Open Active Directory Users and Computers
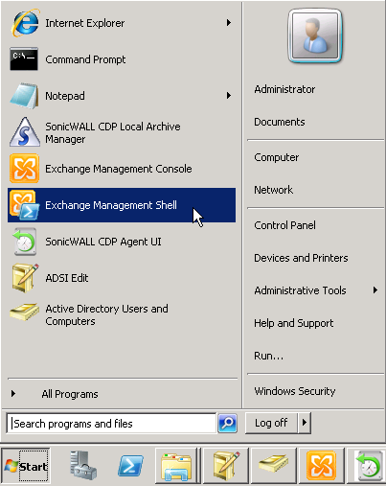Screen dimensions: 386x486 (122, 314)
